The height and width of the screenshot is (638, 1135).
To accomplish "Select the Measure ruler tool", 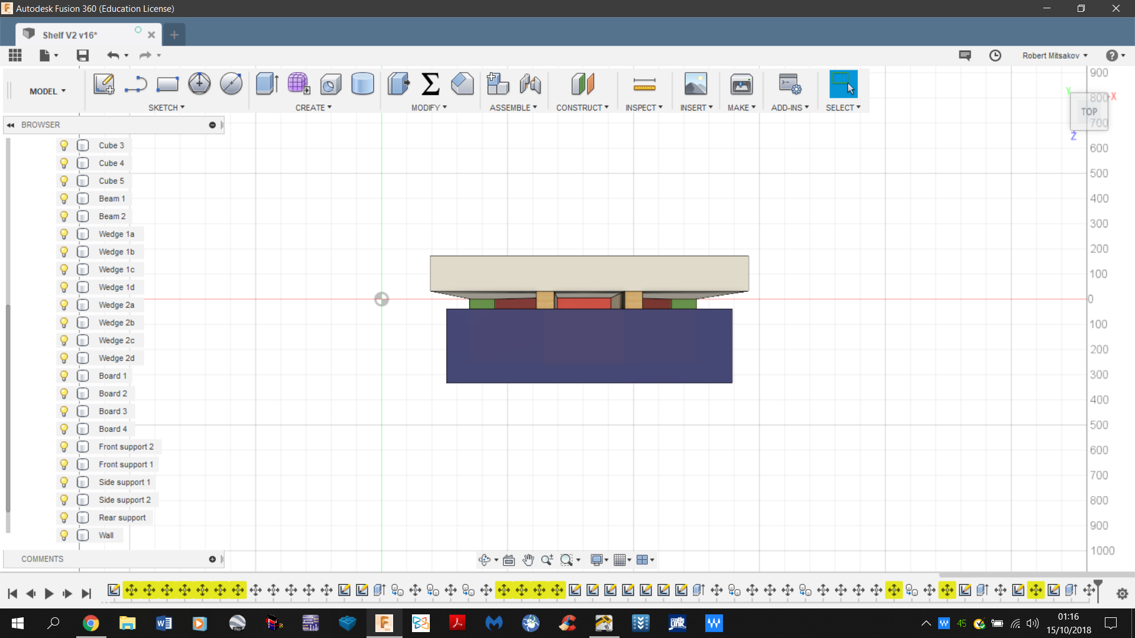I will [x=644, y=85].
